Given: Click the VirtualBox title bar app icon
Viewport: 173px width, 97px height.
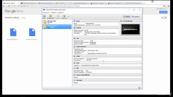Looking at the screenshot, I should 44,10.
